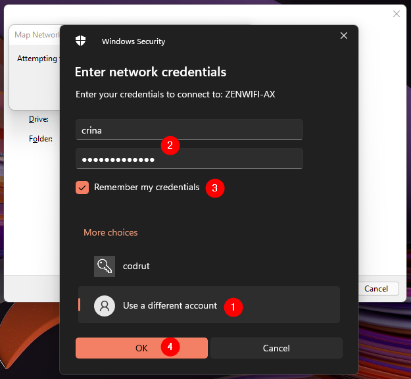Click the Enter network credentials heading
Viewport: 411px width, 379px height.
point(151,72)
